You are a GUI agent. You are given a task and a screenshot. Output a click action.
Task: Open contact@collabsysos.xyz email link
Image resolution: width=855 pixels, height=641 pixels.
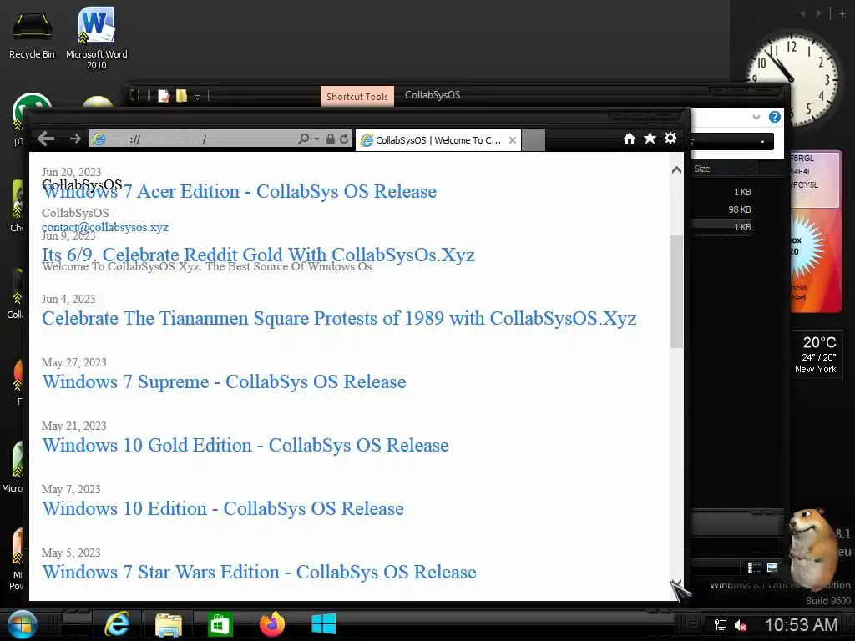[105, 227]
